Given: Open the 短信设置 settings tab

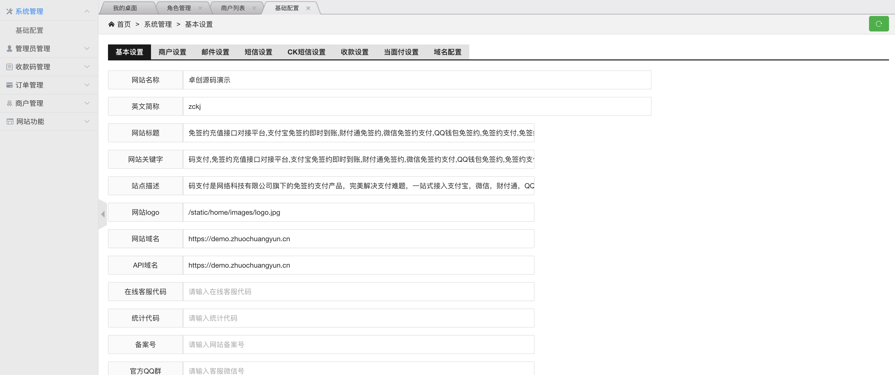Looking at the screenshot, I should 258,52.
